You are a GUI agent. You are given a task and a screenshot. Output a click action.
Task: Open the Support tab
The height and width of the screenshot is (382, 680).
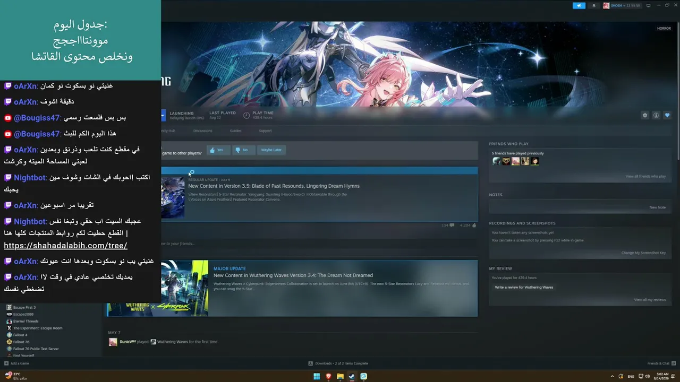click(265, 131)
